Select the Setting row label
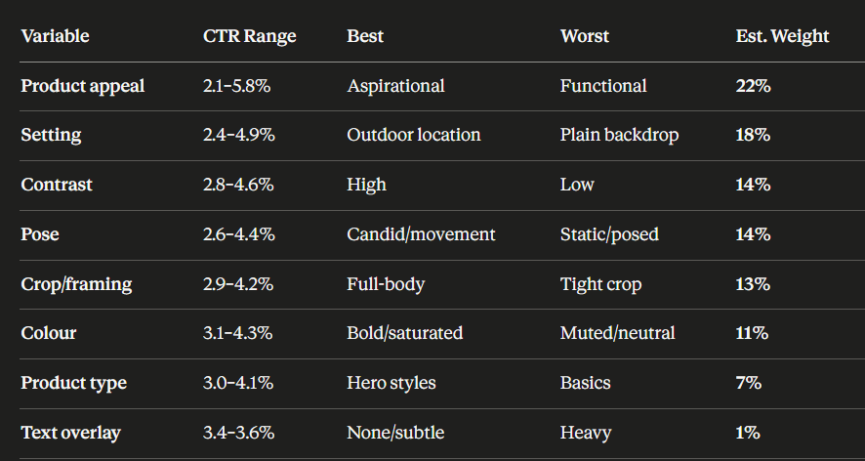 coord(51,135)
